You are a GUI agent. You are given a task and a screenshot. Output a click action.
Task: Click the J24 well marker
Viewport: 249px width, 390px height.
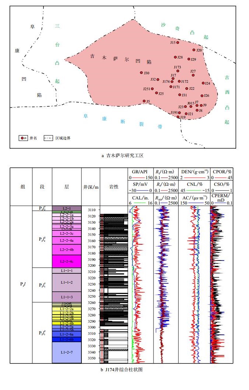pos(203,83)
